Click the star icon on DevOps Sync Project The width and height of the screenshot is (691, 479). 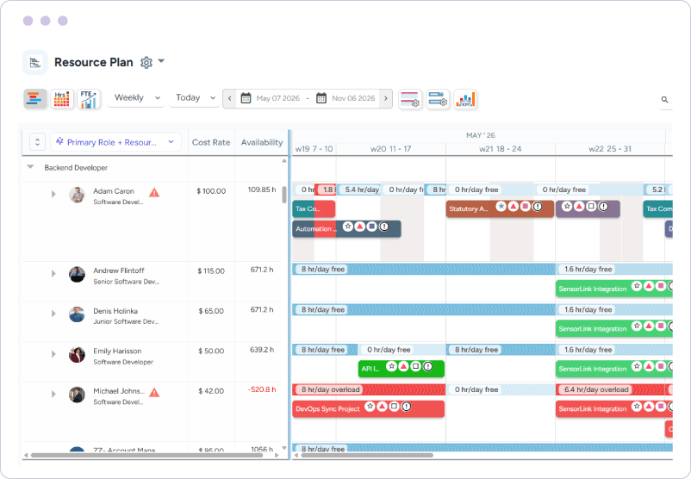pyautogui.click(x=370, y=407)
